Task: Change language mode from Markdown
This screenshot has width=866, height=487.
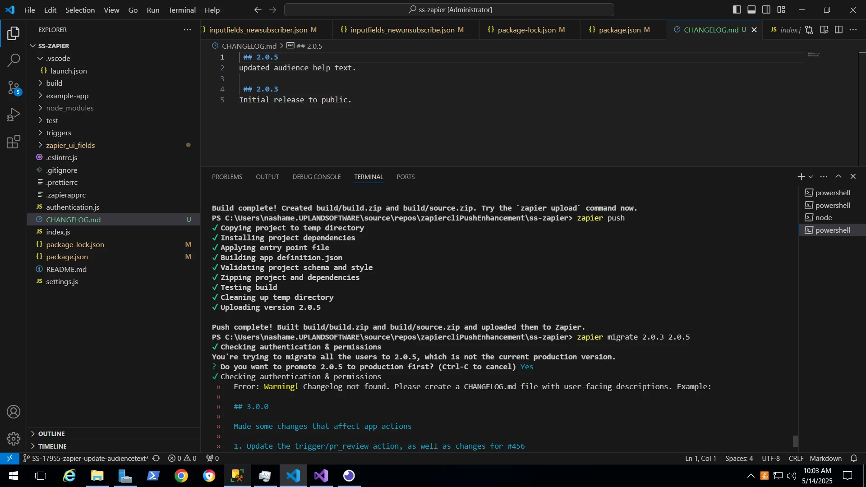Action: [x=825, y=459]
